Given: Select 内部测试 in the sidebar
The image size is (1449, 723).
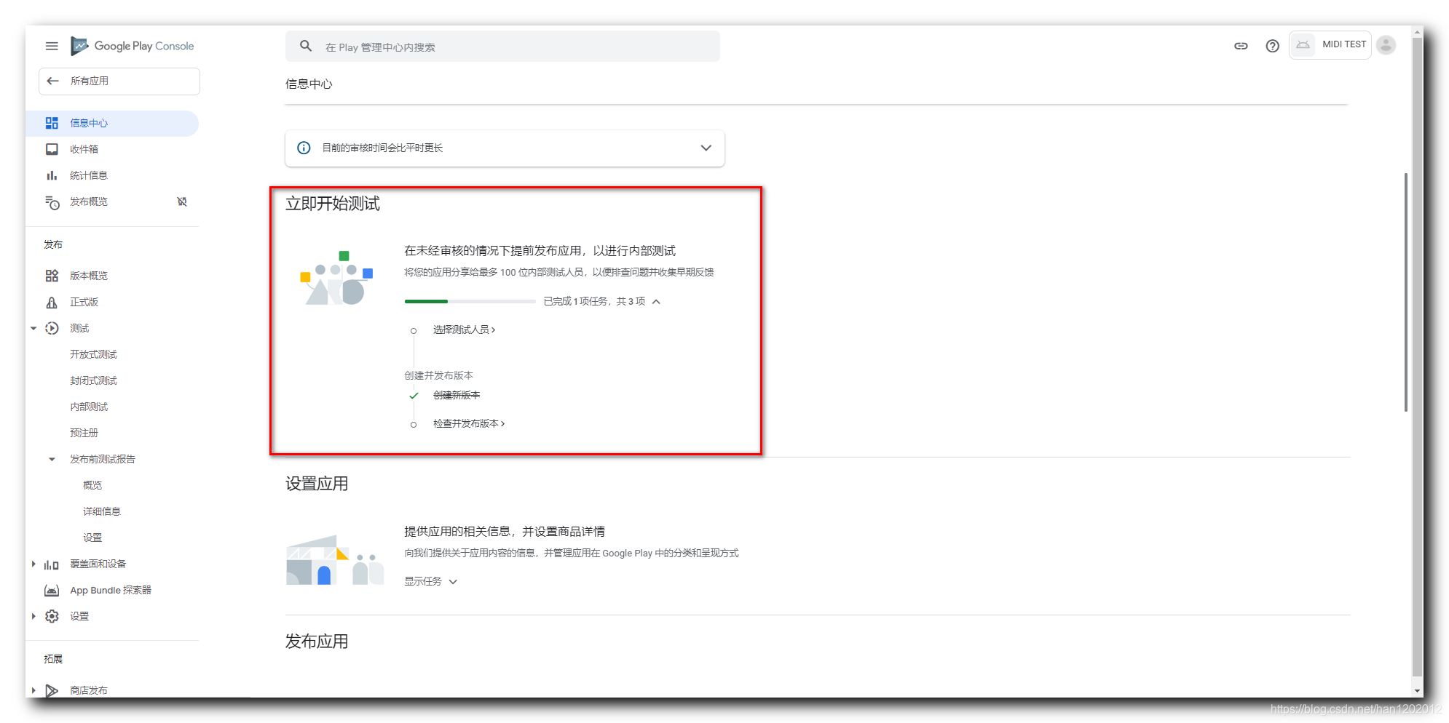Looking at the screenshot, I should [89, 406].
